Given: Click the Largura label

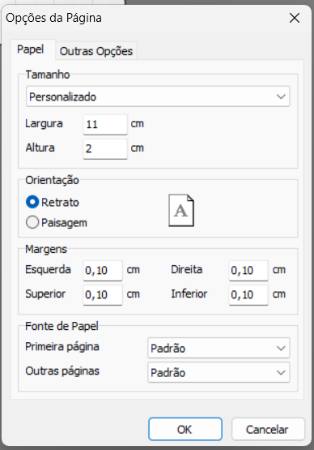Looking at the screenshot, I should point(44,123).
